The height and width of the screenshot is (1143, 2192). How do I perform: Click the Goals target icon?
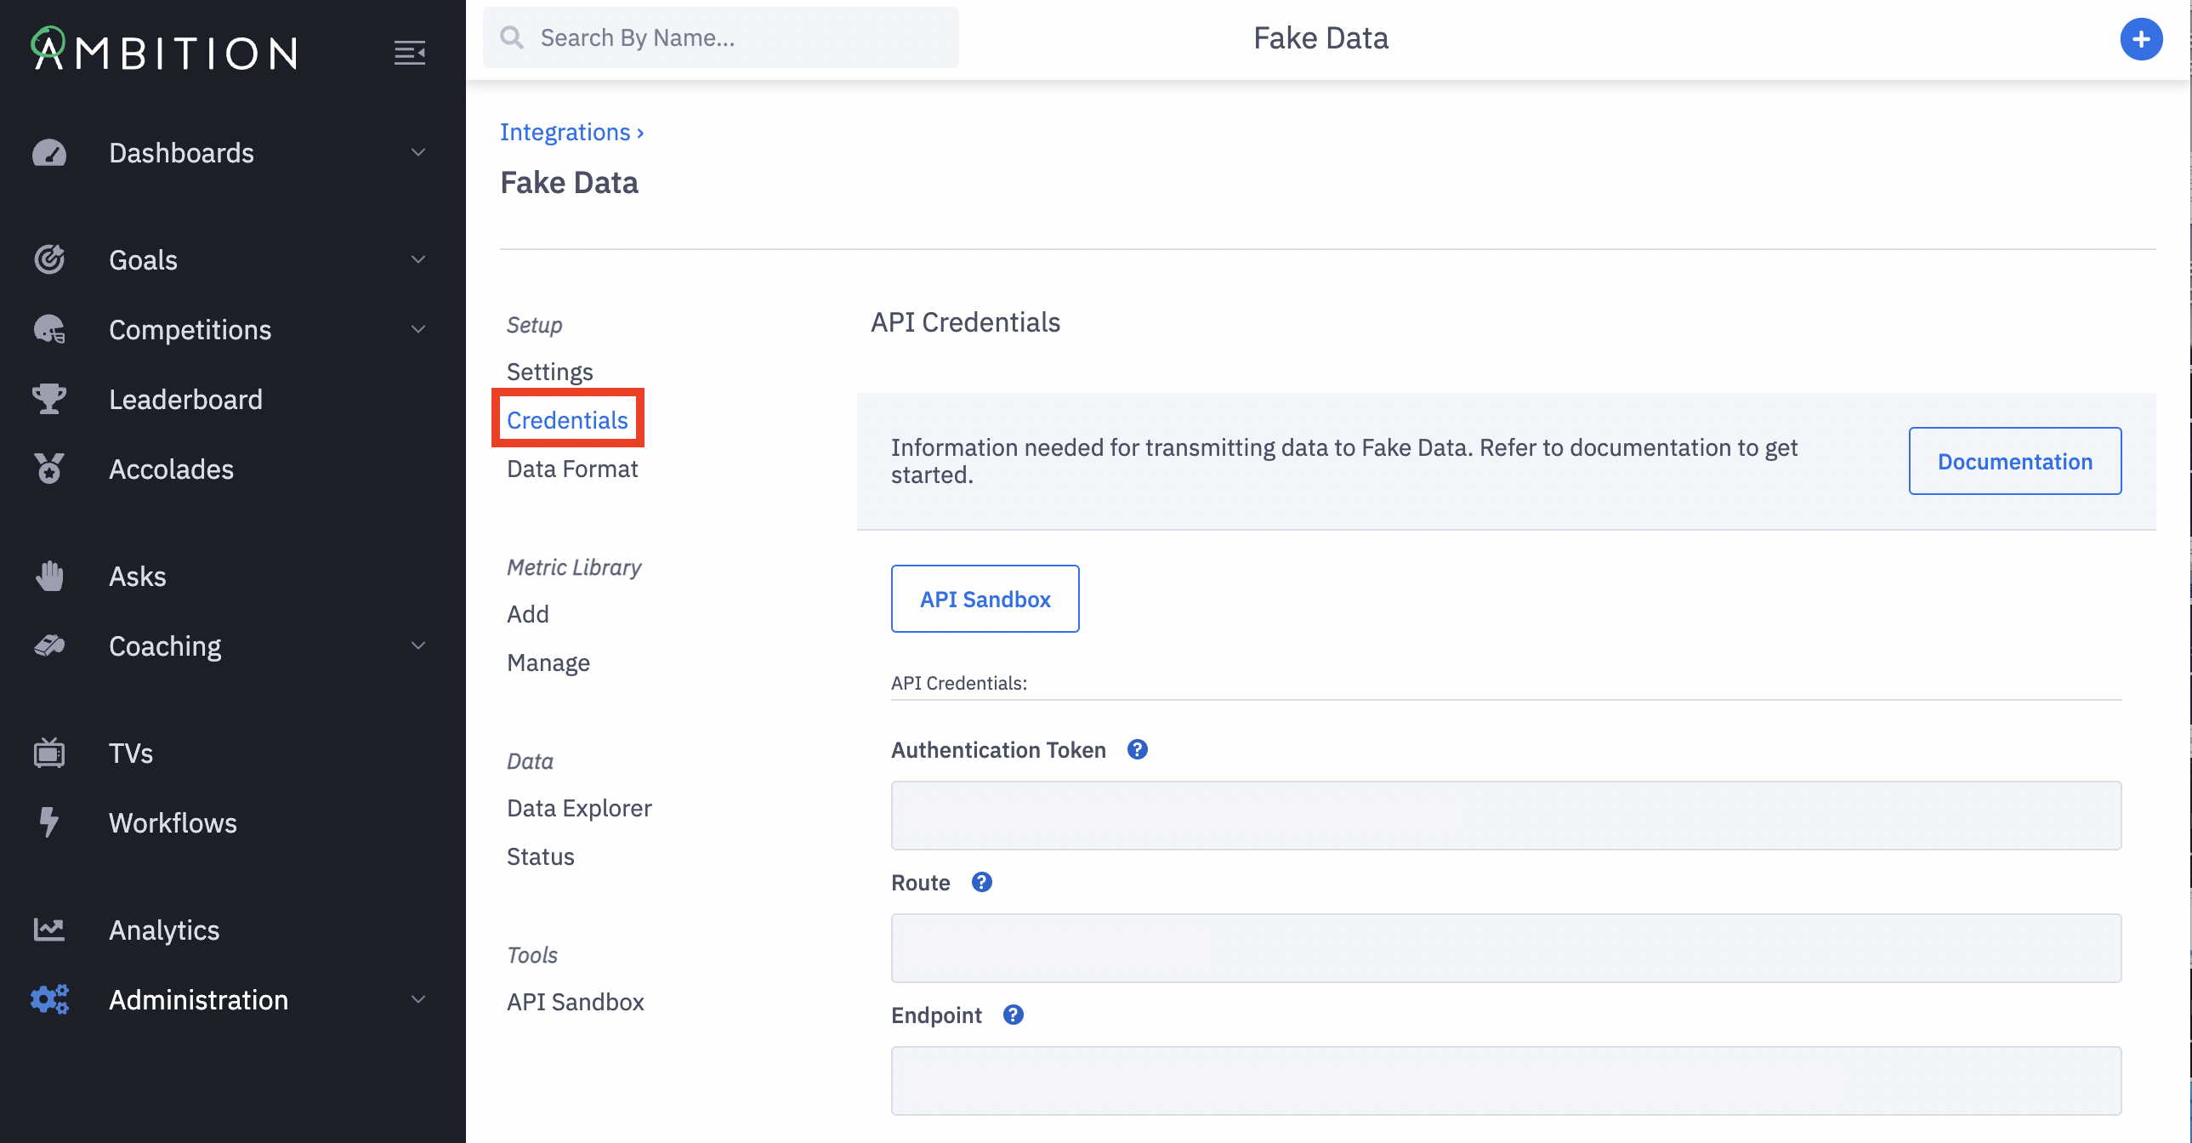49,259
